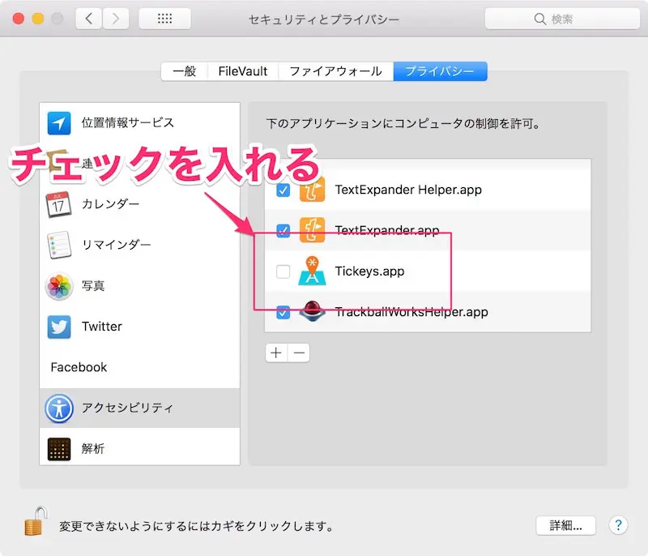Select the TrackballWorksHelper.app name

tap(411, 312)
